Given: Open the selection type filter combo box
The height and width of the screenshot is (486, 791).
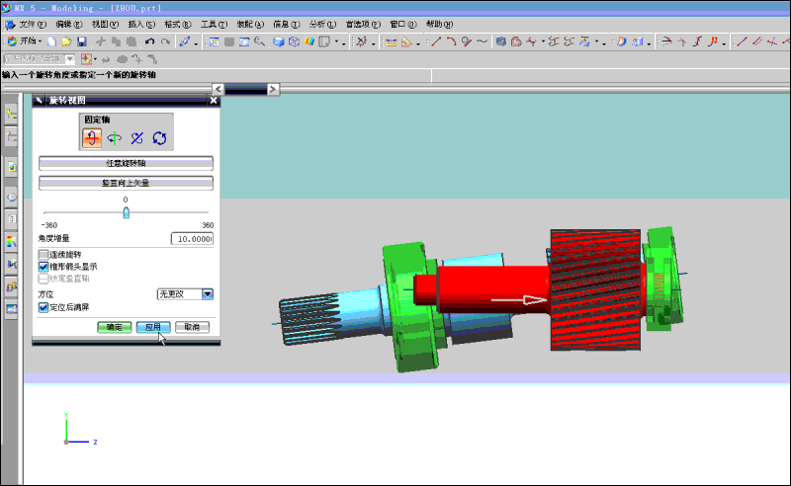Looking at the screenshot, I should [x=39, y=59].
